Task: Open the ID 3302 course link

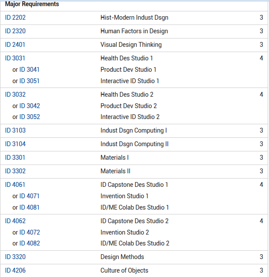Action: point(15,171)
